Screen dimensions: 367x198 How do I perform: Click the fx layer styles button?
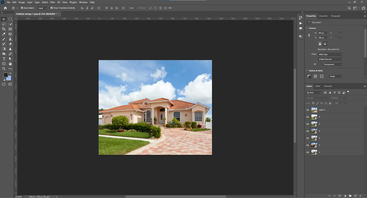tap(335, 196)
